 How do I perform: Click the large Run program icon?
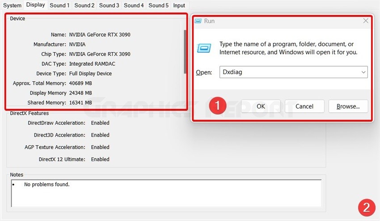click(204, 48)
